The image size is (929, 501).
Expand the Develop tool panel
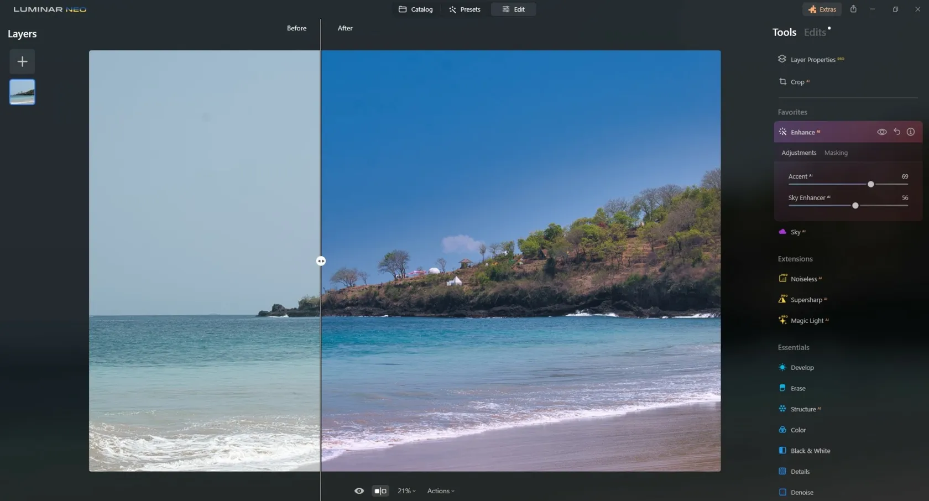[x=802, y=368]
